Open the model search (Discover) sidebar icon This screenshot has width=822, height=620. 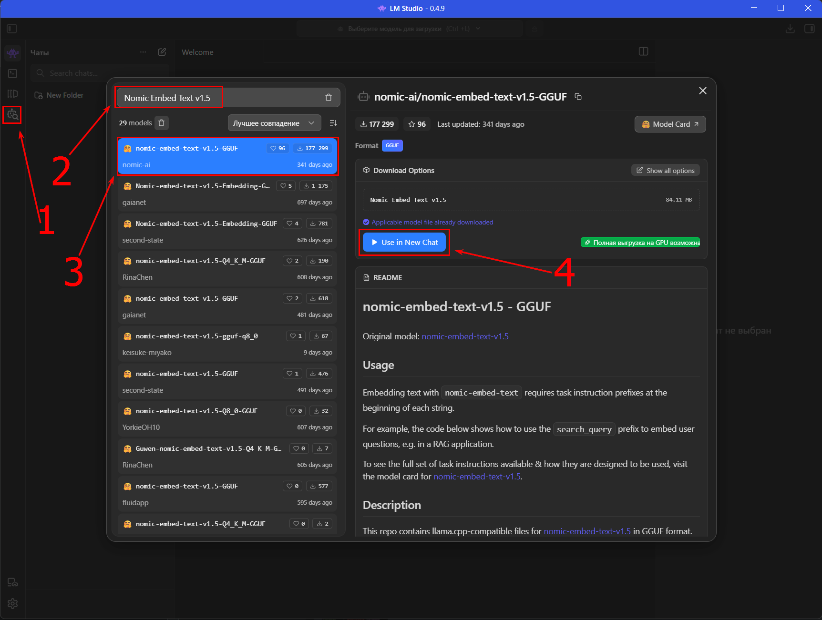[x=12, y=114]
